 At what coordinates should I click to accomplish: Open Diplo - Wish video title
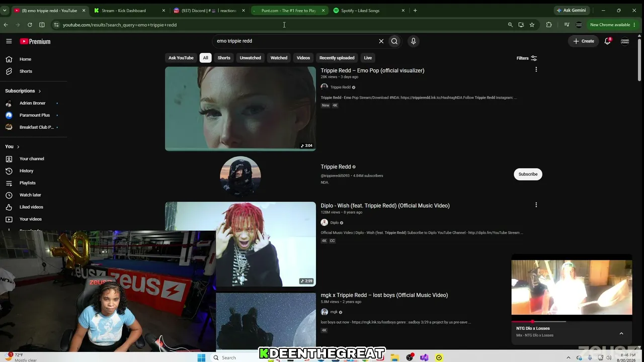point(385,206)
